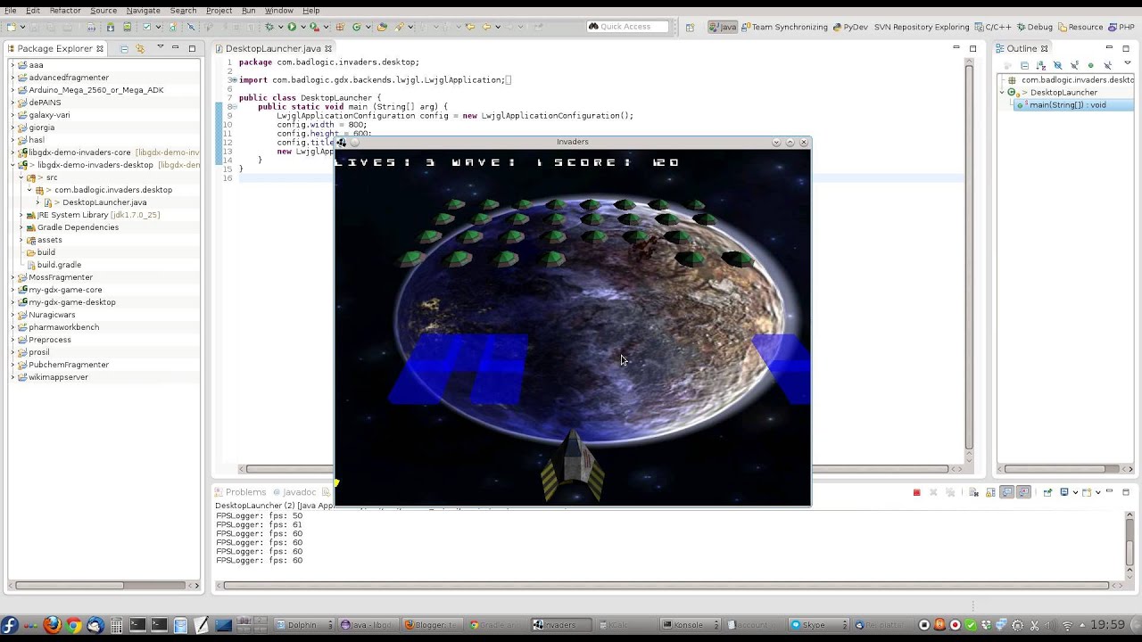Click the Quick Access search field
Screen dimensions: 1142x642
[627, 27]
